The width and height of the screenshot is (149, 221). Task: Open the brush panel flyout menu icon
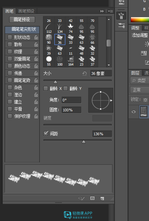click(x=110, y=11)
